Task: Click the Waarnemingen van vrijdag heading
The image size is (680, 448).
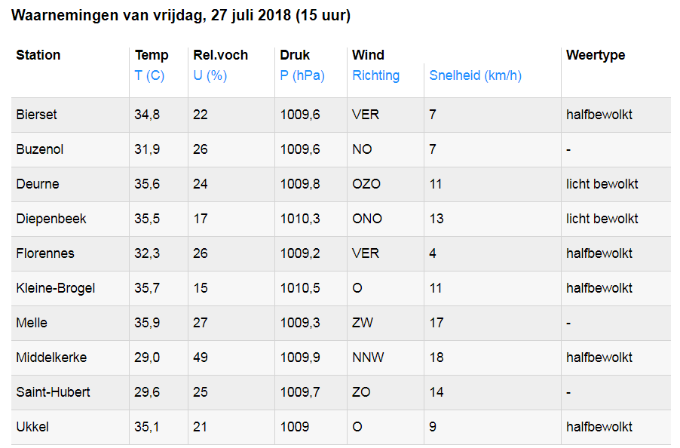Action: 181,15
